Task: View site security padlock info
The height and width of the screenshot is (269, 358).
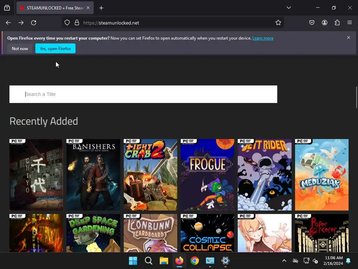Action: 77,23
